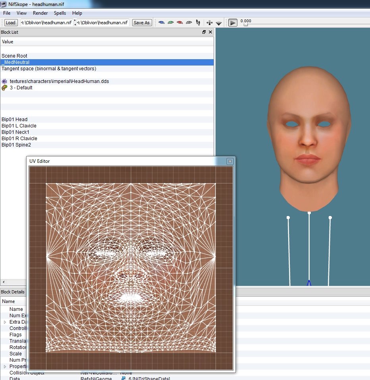Image resolution: width=370 pixels, height=380 pixels.
Task: Click the footprints walk view icon
Action: [198, 23]
